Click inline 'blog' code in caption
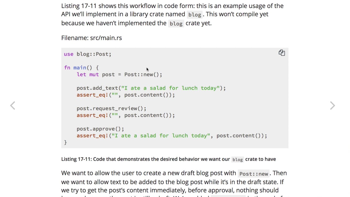 tap(237, 160)
